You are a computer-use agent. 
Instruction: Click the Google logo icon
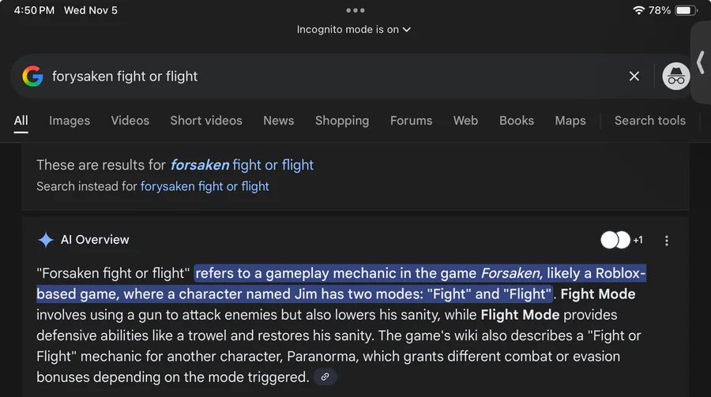pos(32,77)
